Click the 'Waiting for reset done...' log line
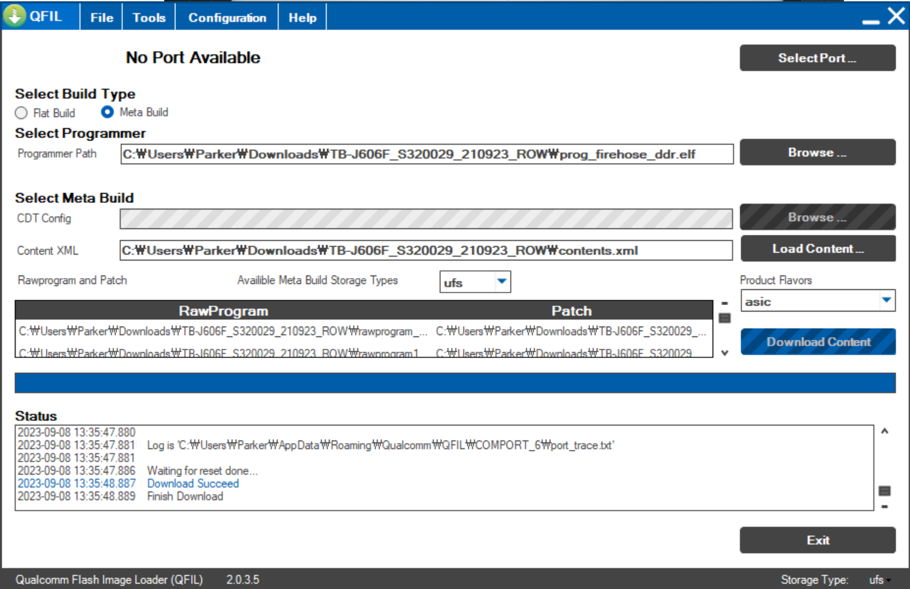Viewport: 910px width, 589px height. (202, 471)
